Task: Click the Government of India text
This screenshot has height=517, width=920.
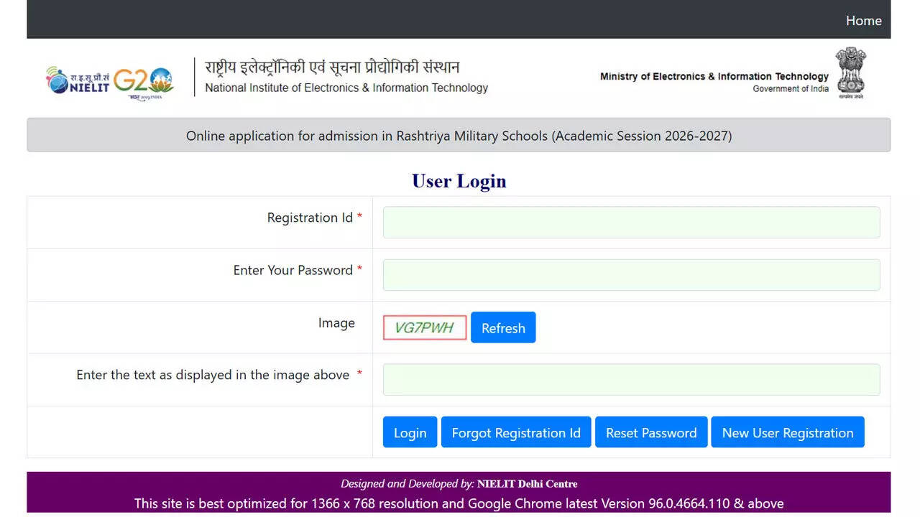Action: 790,89
